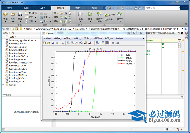Click the zoom in magnifier in Figure toolbar

(x=68, y=43)
